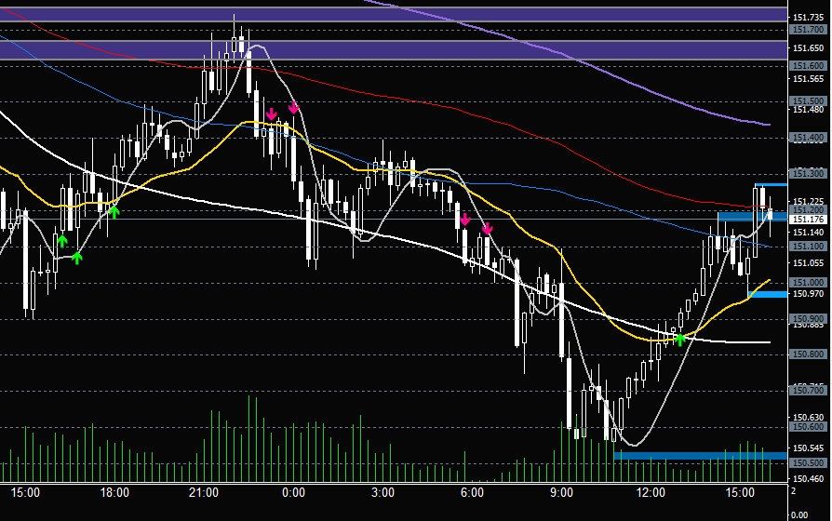Click the 9:00 time axis label
Screen dimensions: 832x521
click(x=561, y=493)
